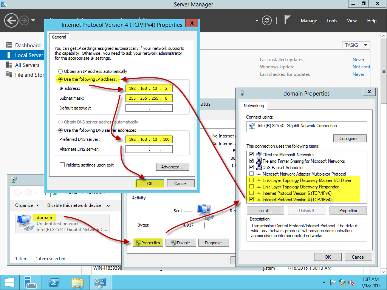Select Use the following DNS server addresses

[x=60, y=130]
